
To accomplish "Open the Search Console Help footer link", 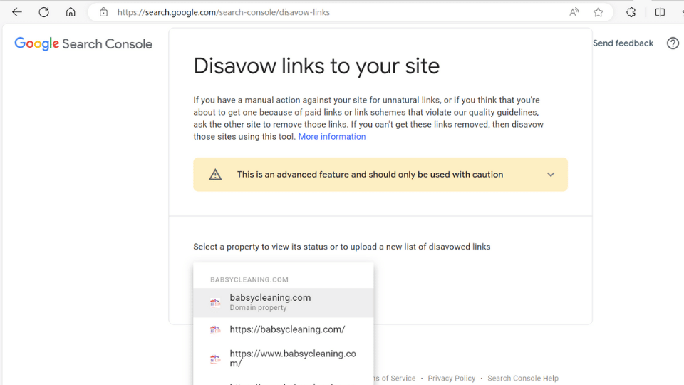I will [x=522, y=378].
